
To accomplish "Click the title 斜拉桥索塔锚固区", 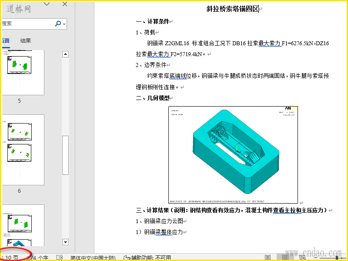I will click(x=233, y=9).
